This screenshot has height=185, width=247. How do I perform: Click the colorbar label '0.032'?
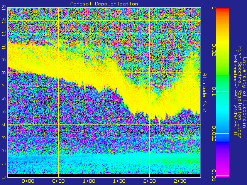(x=213, y=133)
